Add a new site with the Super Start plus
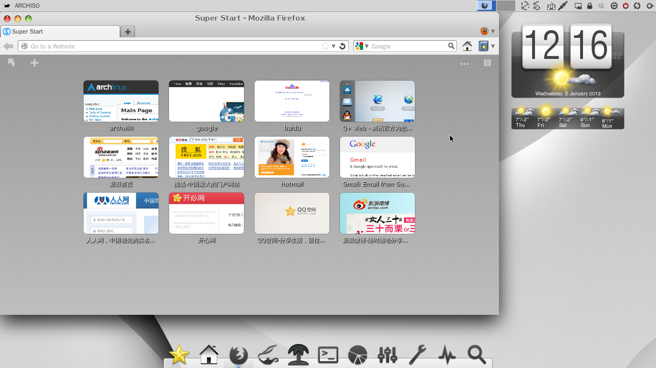The image size is (656, 368). coord(34,63)
